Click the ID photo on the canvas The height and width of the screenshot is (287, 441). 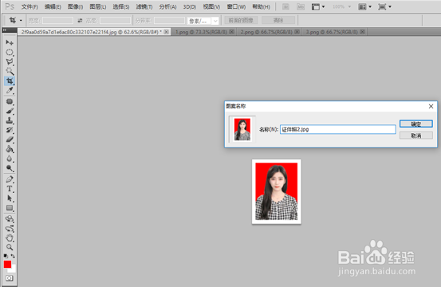[x=276, y=191]
